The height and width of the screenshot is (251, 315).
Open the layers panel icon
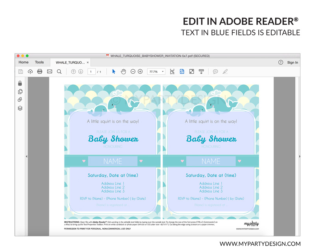20,108
